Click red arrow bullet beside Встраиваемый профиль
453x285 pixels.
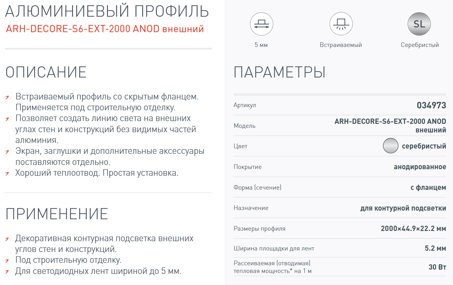(7, 98)
